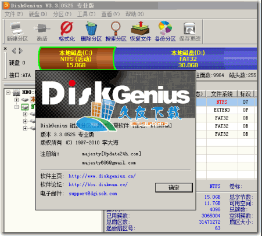262x236 pixels.
Task: Click the 接口:ATA interface label
Action: pyautogui.click(x=20, y=75)
